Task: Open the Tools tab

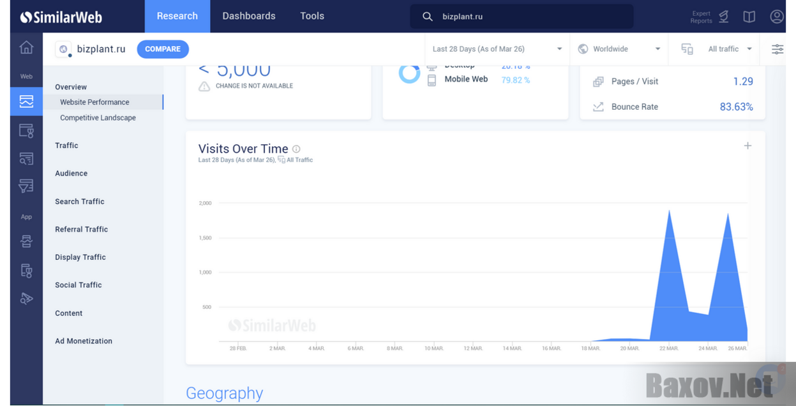Action: tap(312, 17)
